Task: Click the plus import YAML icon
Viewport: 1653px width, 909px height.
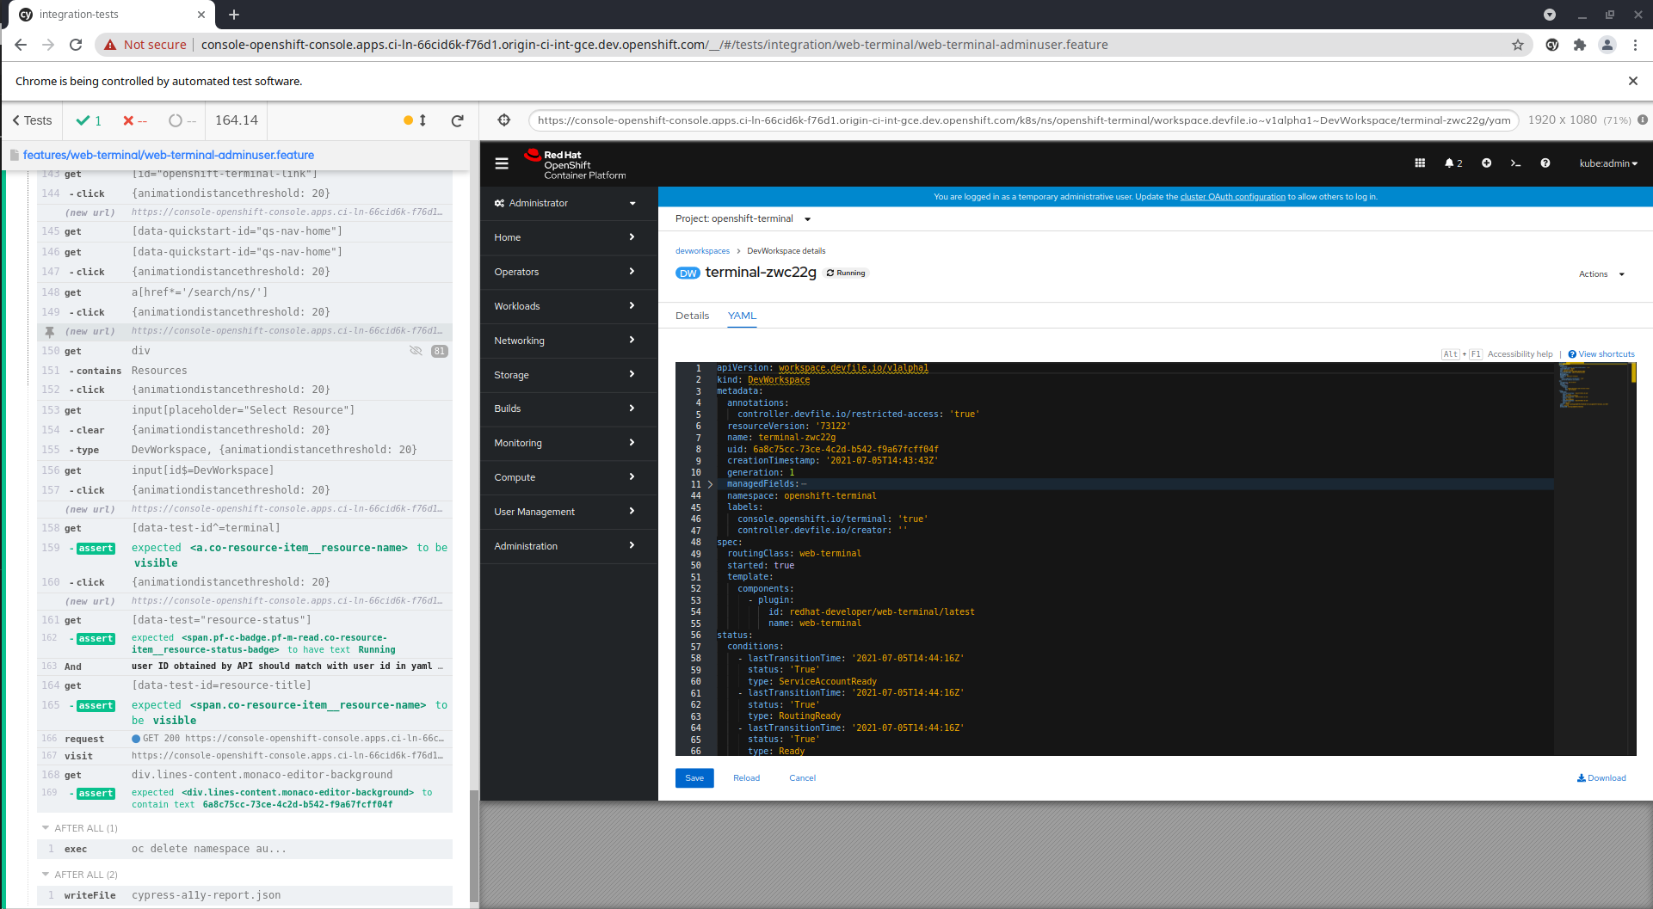Action: 1486,163
